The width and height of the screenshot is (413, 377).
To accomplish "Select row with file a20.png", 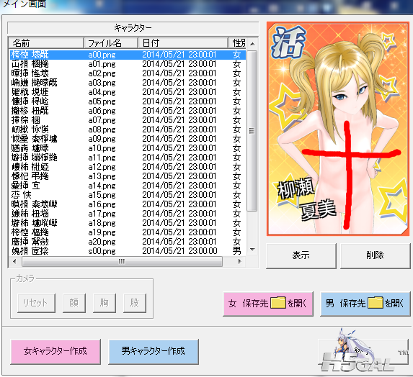I will click(128, 242).
